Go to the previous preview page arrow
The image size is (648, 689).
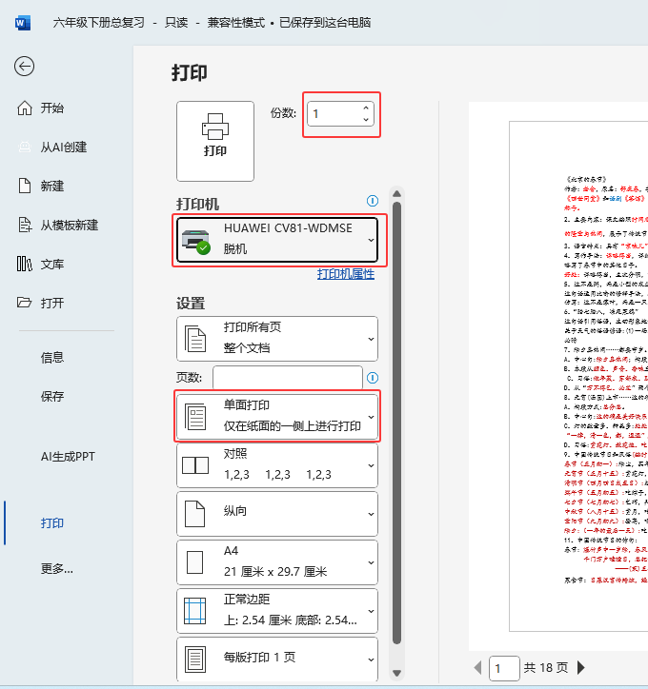click(x=477, y=668)
